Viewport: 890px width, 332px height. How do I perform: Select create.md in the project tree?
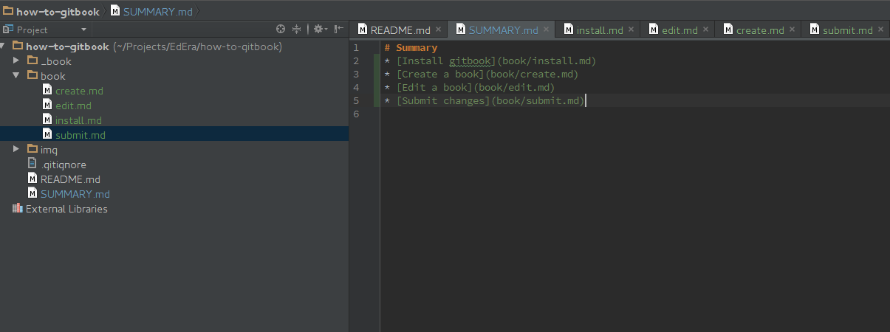tap(79, 91)
